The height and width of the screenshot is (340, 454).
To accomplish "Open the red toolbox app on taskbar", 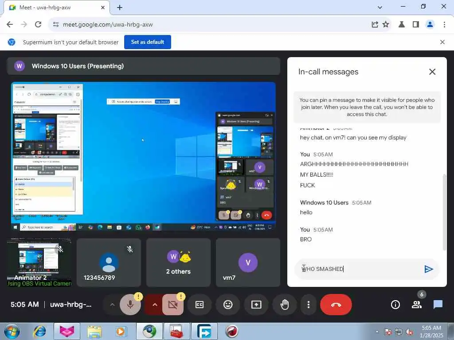I will click(176, 331).
